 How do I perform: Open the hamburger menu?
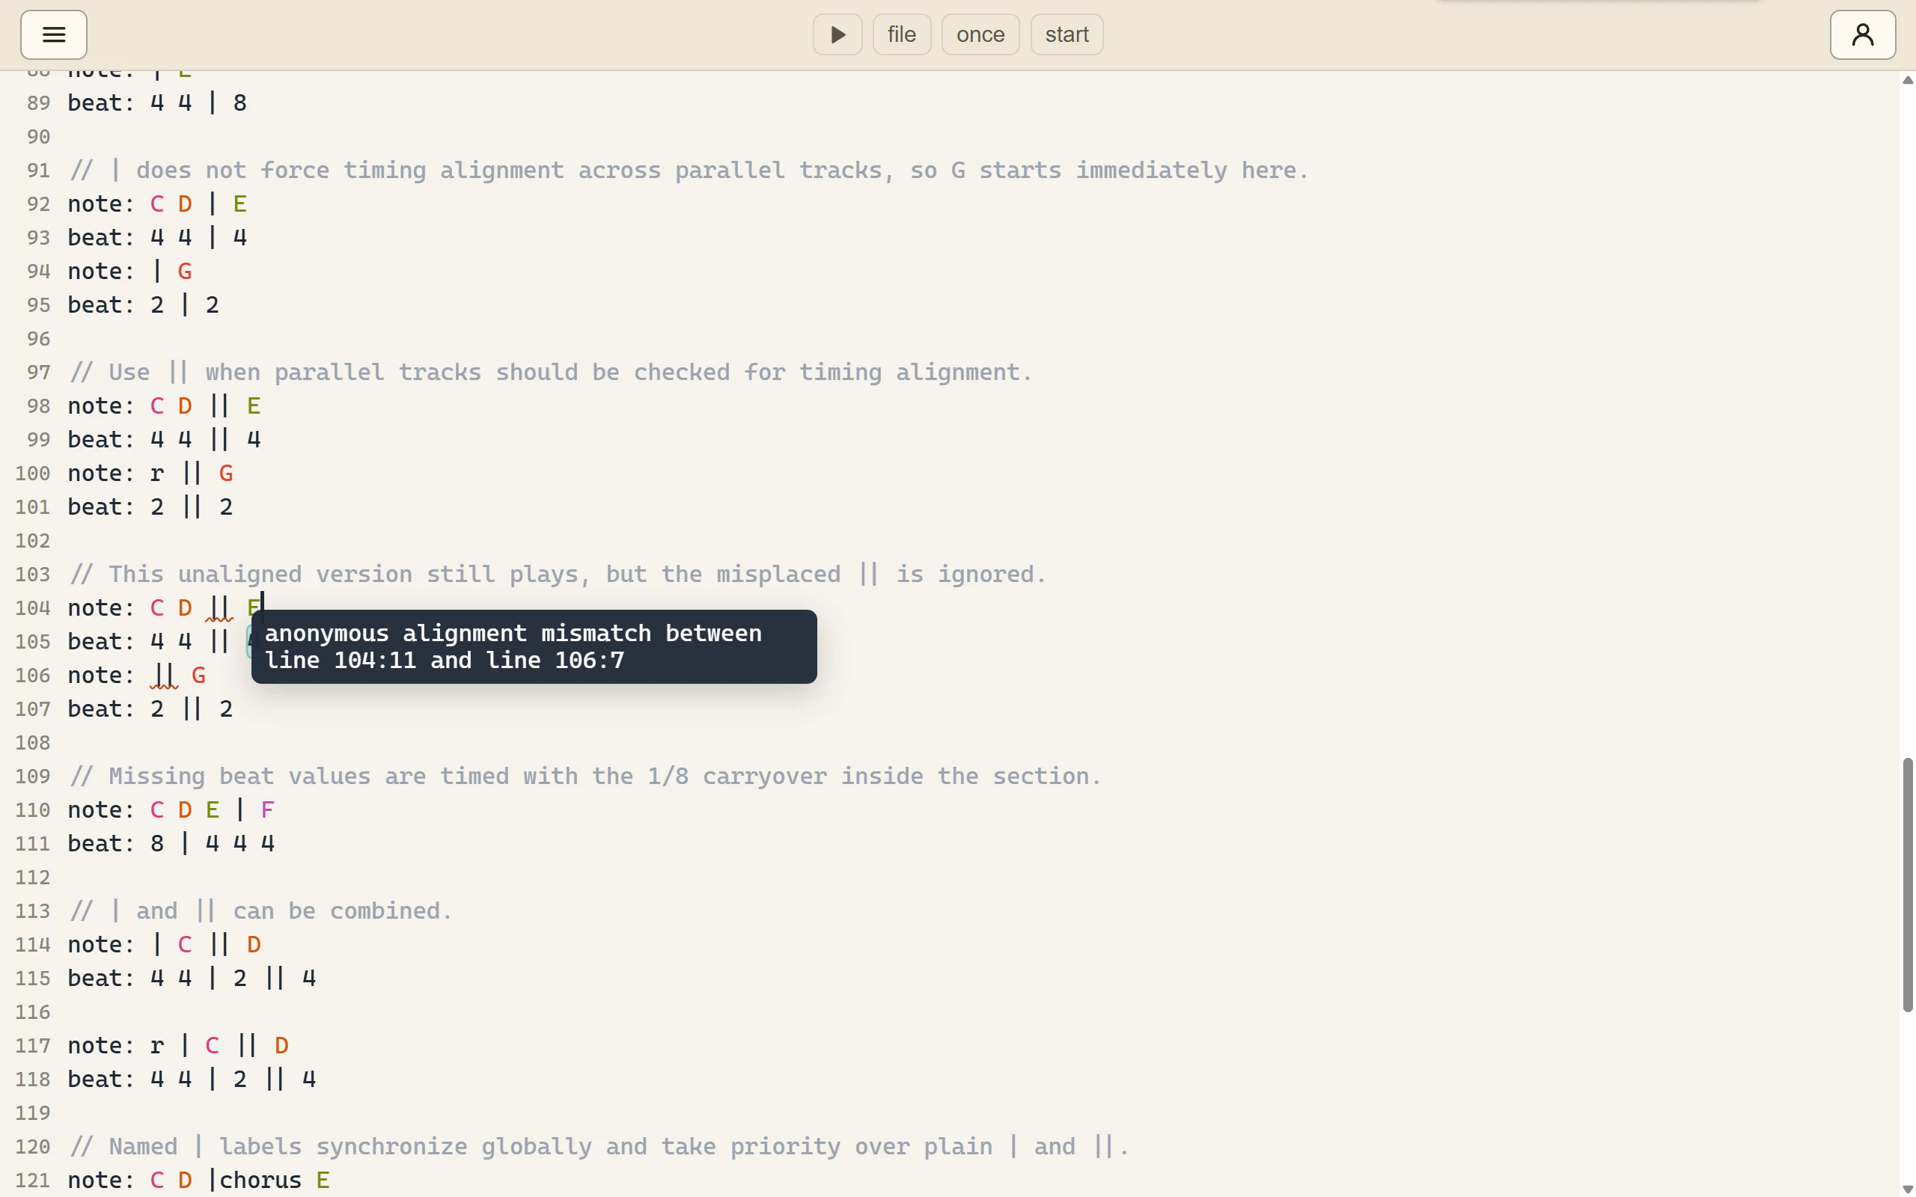pyautogui.click(x=54, y=35)
